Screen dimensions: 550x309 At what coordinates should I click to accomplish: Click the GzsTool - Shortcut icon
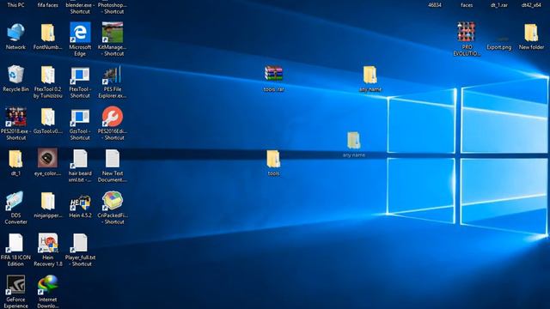click(80, 118)
